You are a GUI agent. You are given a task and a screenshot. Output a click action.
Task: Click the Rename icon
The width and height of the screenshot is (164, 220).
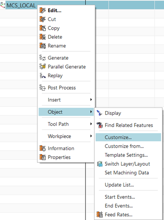(42, 46)
